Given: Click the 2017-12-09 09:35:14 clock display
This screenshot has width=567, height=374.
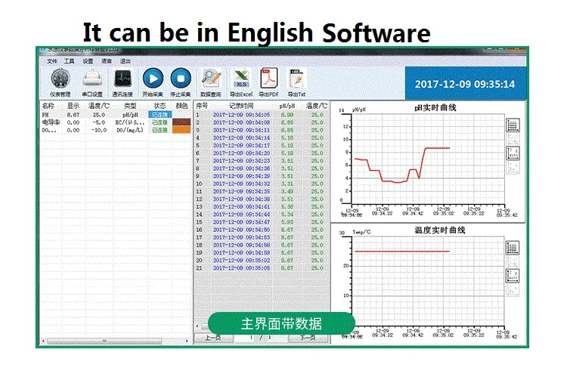Looking at the screenshot, I should click(x=465, y=84).
